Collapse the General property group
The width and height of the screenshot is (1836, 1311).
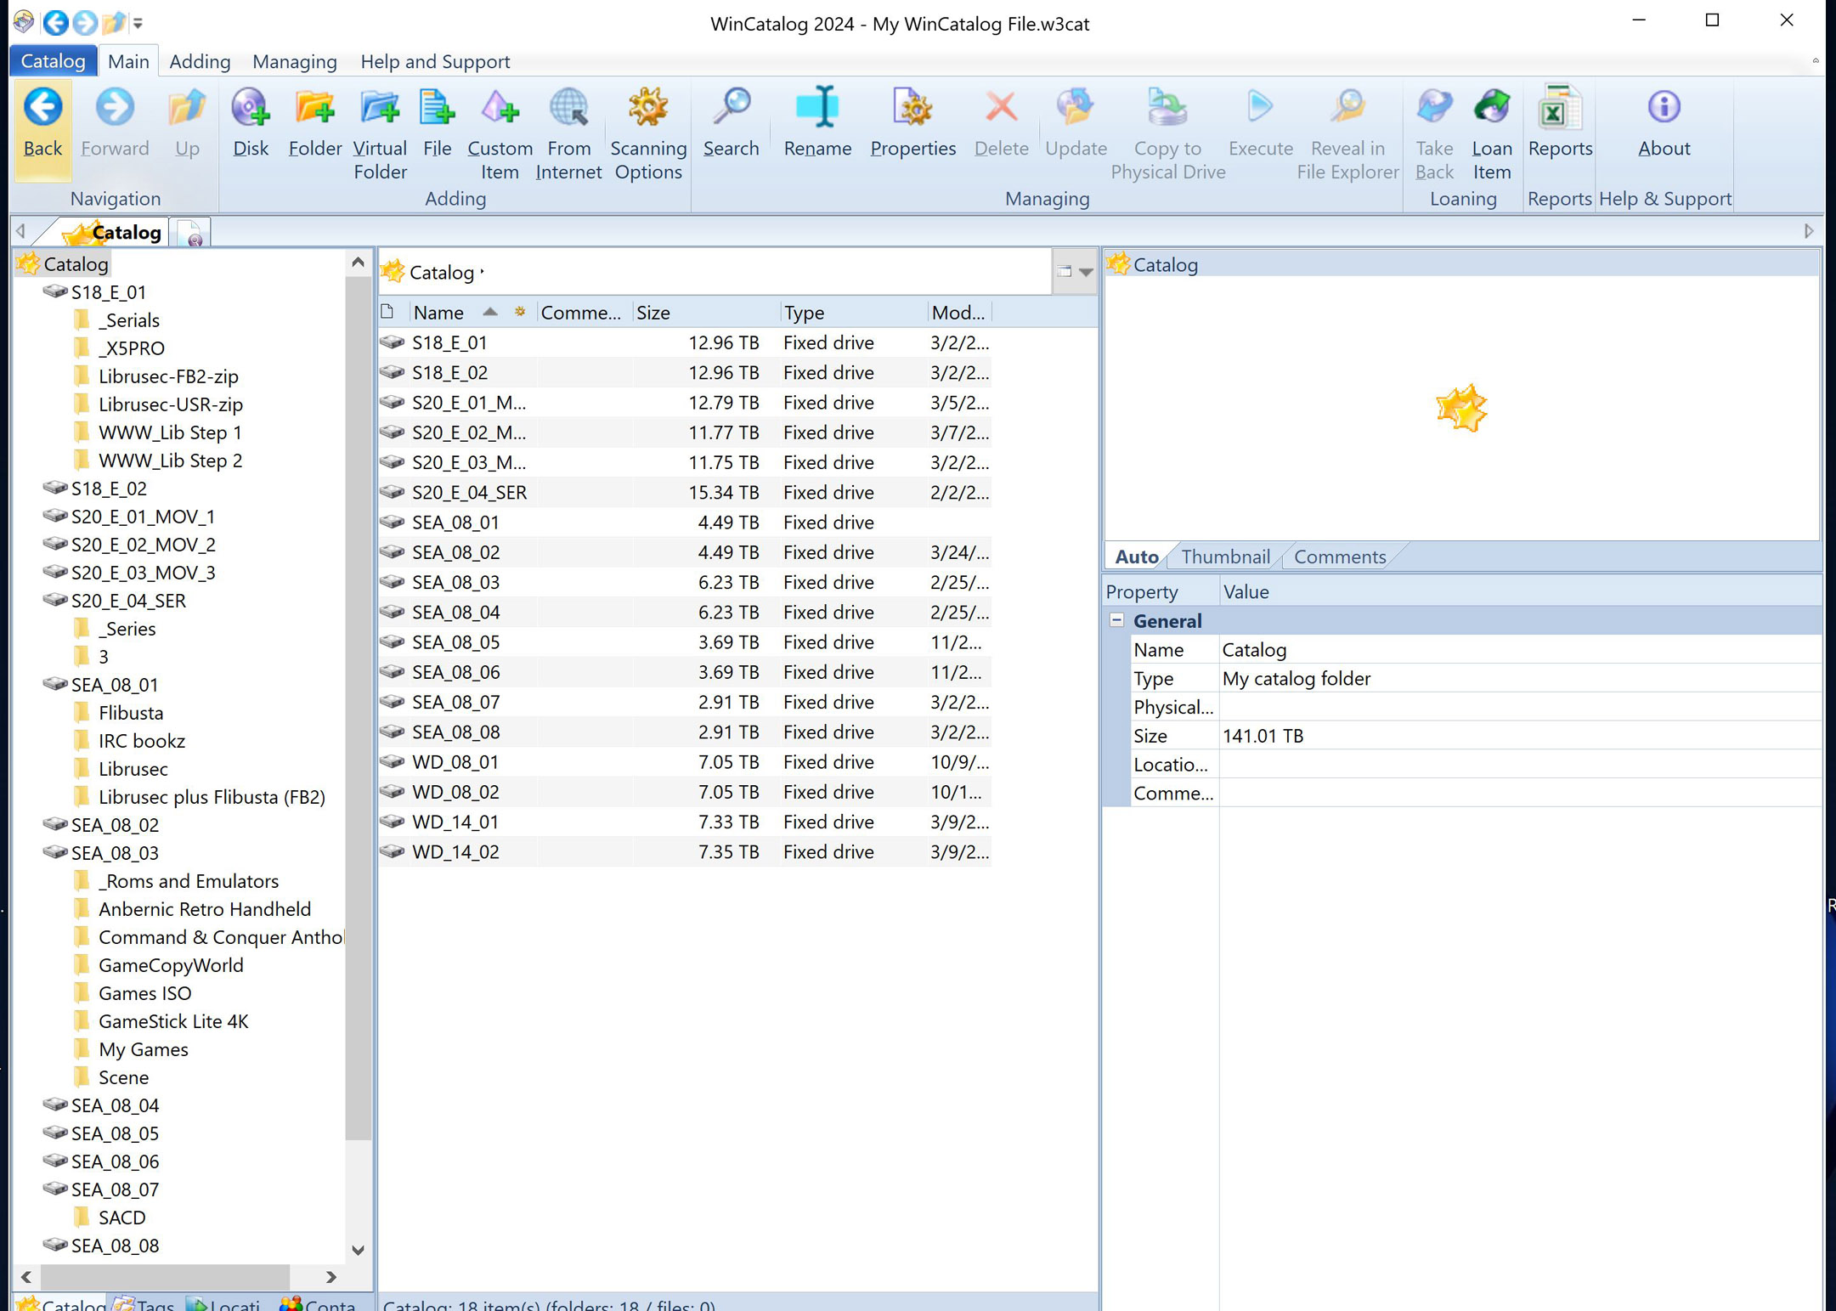(1117, 620)
